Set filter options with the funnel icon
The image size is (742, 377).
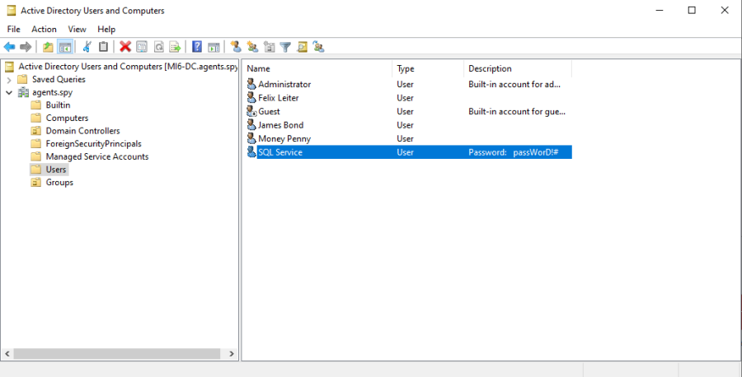coord(285,47)
